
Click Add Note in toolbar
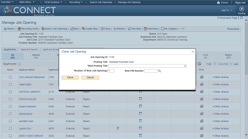134,29
